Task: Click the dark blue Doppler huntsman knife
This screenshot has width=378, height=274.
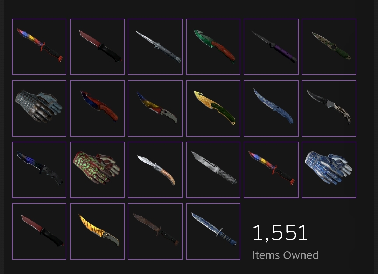Action: pos(39,170)
